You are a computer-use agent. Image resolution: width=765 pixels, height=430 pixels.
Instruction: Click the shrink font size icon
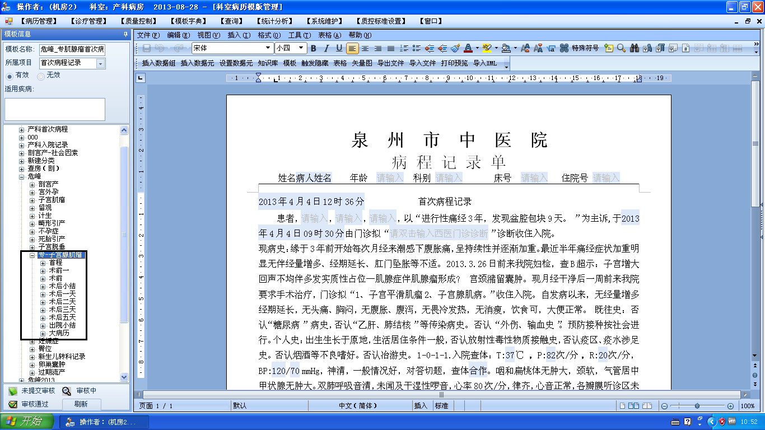click(x=538, y=48)
